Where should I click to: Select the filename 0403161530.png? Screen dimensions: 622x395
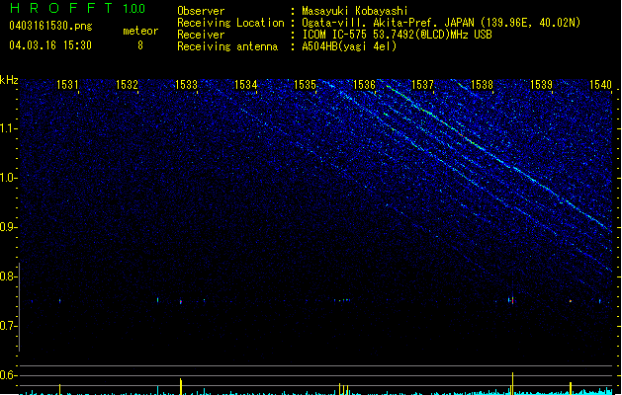click(x=50, y=26)
